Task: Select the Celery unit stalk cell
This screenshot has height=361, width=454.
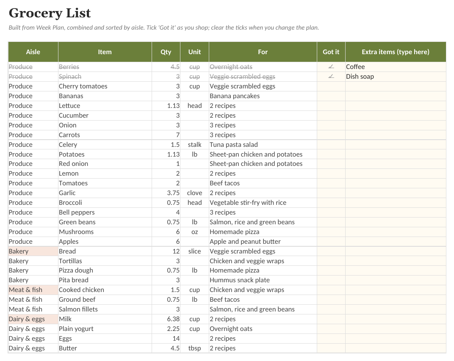Action: (x=194, y=145)
